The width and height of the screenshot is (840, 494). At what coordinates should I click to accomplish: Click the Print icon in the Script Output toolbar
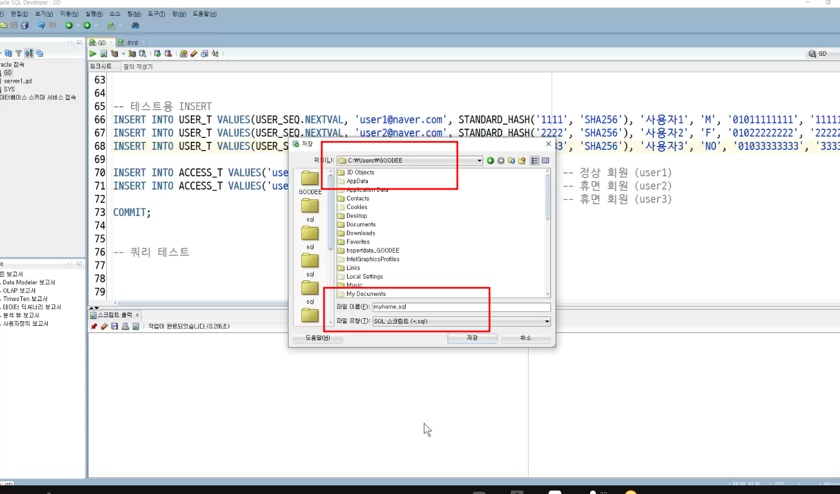click(125, 326)
